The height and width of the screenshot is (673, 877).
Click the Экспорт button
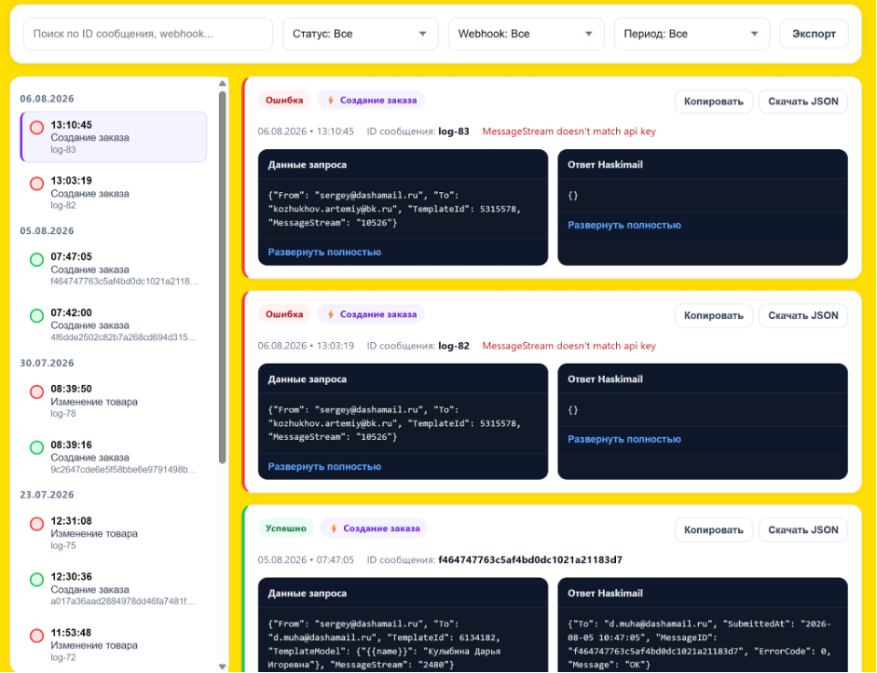814,34
